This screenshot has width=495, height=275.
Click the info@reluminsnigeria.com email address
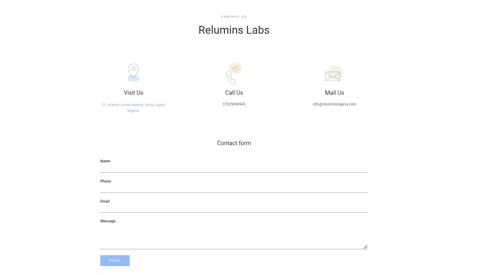point(334,104)
